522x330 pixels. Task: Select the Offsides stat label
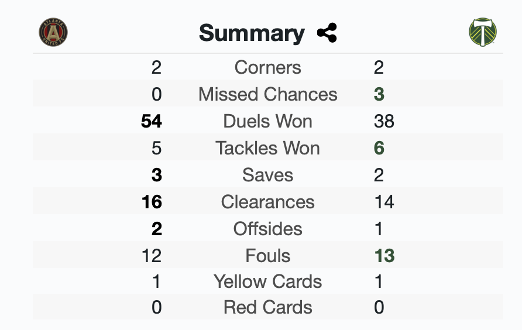(x=268, y=229)
